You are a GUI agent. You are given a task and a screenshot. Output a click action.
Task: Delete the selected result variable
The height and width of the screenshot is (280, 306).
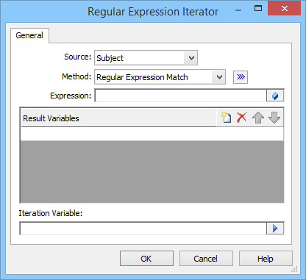(242, 118)
